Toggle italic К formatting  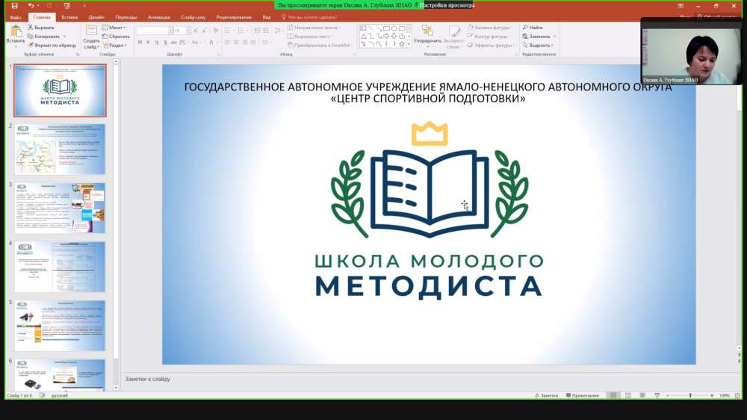coord(148,43)
